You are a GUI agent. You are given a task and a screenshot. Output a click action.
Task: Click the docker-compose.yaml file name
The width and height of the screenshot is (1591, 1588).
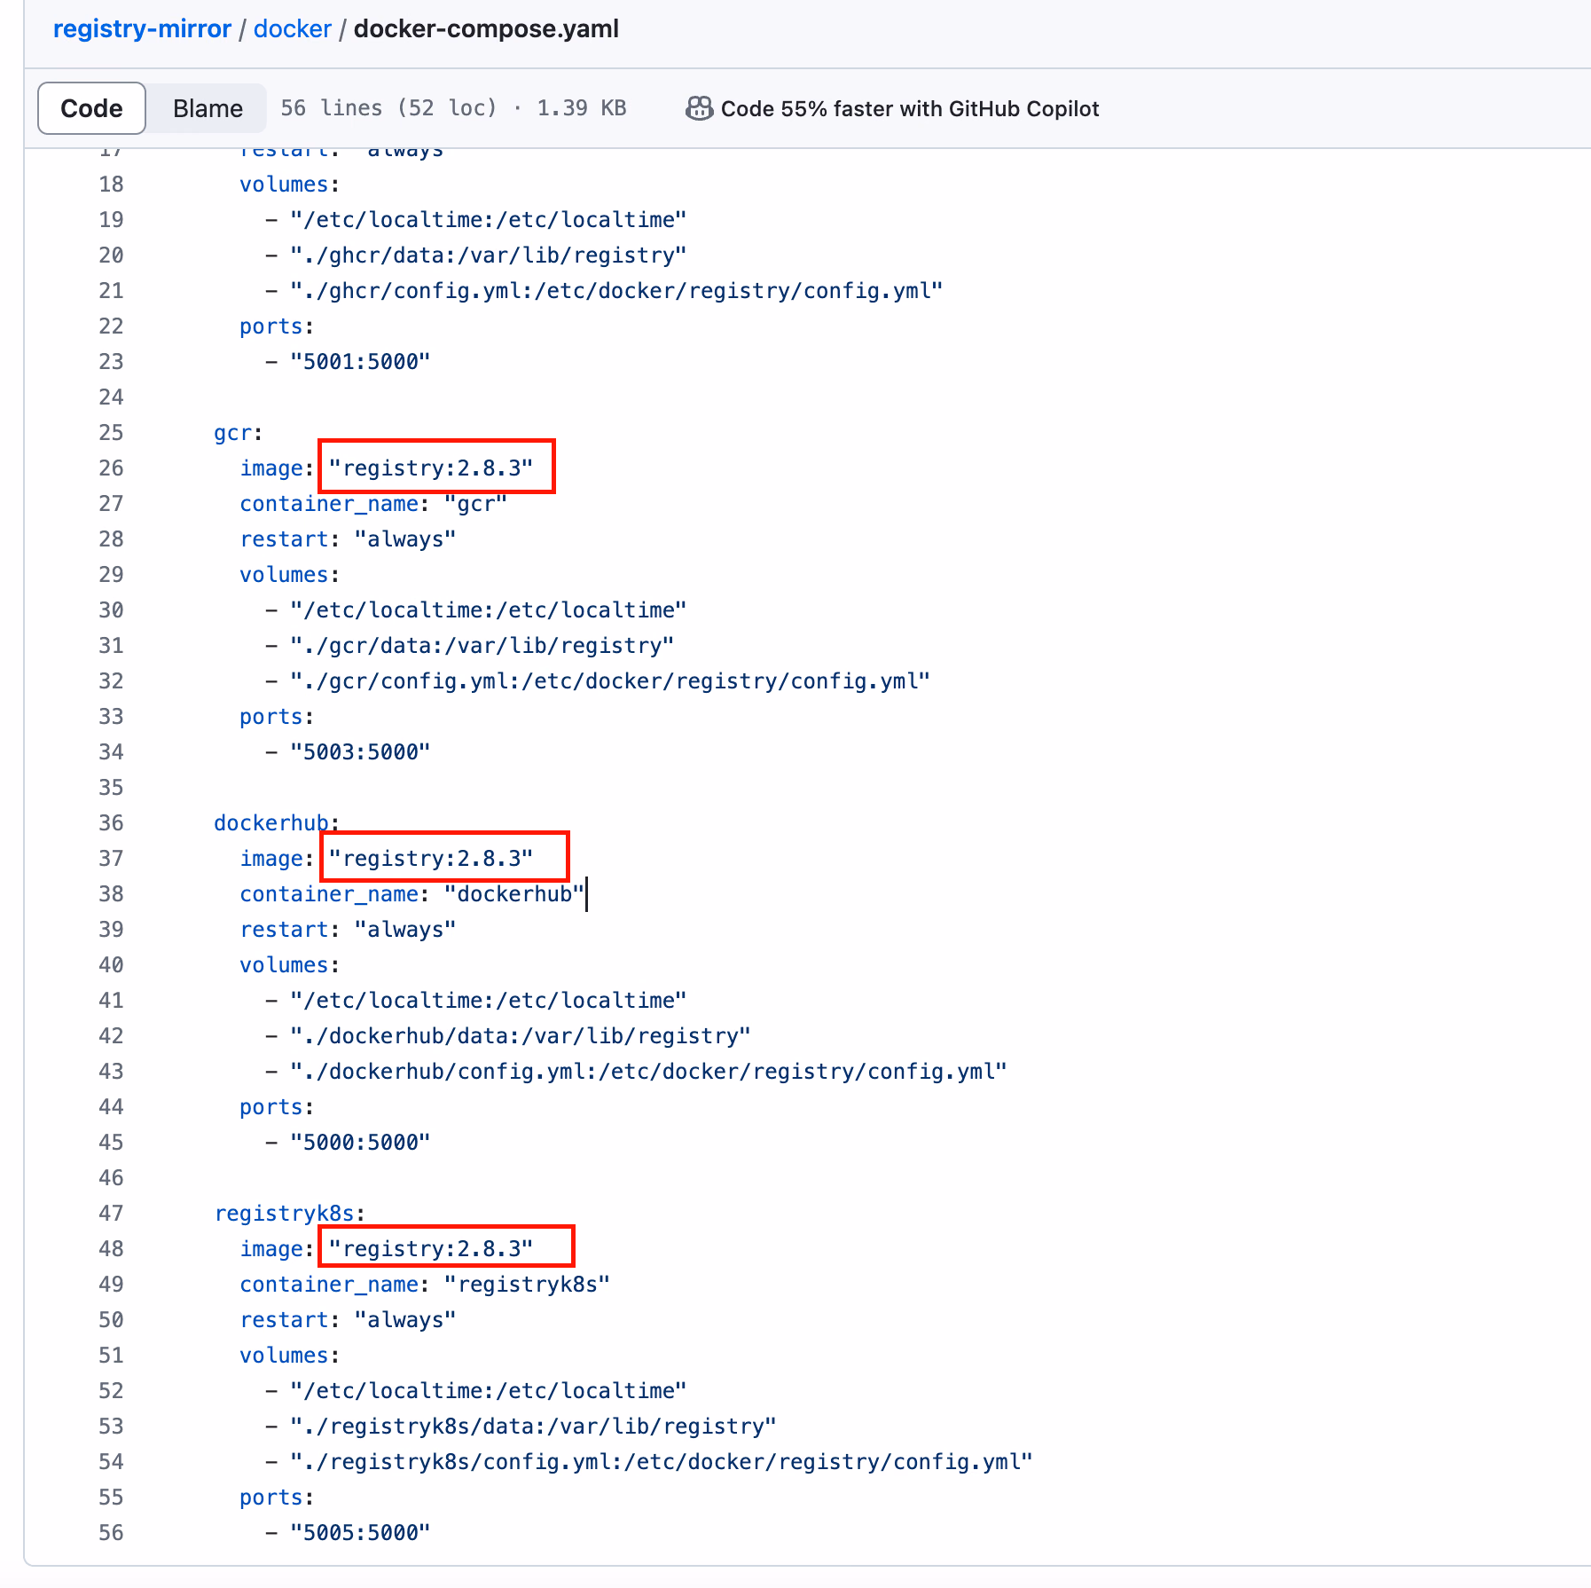(x=486, y=29)
